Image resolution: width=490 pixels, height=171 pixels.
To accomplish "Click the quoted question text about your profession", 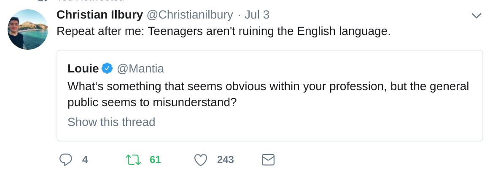I will 268,86.
